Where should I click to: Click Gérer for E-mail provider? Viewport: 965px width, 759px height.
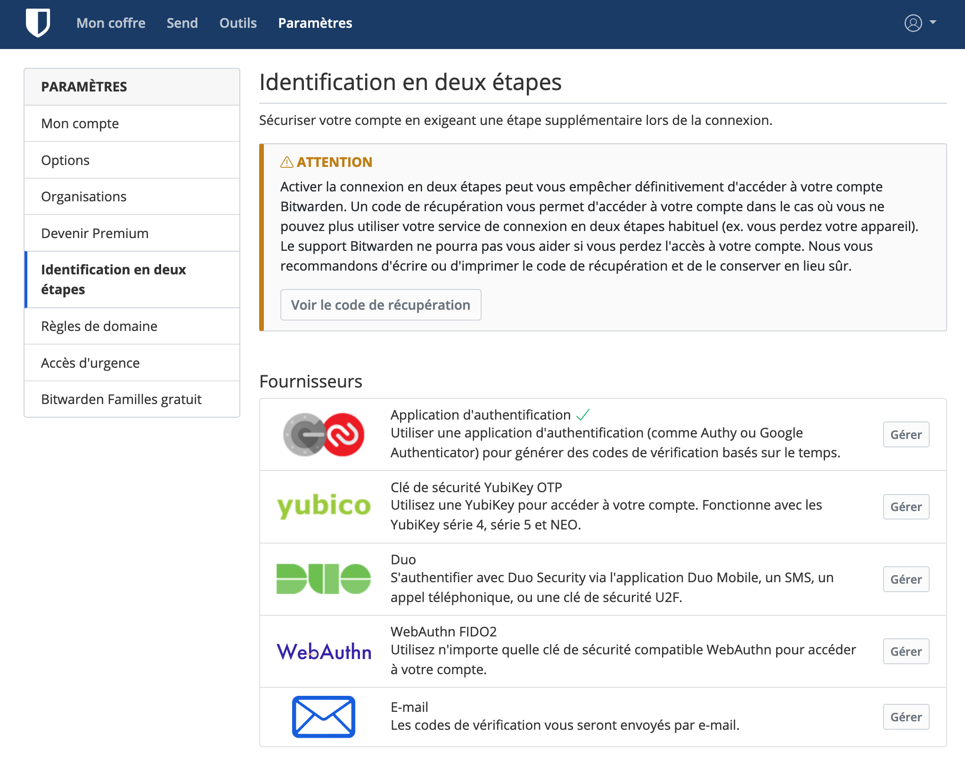(905, 717)
